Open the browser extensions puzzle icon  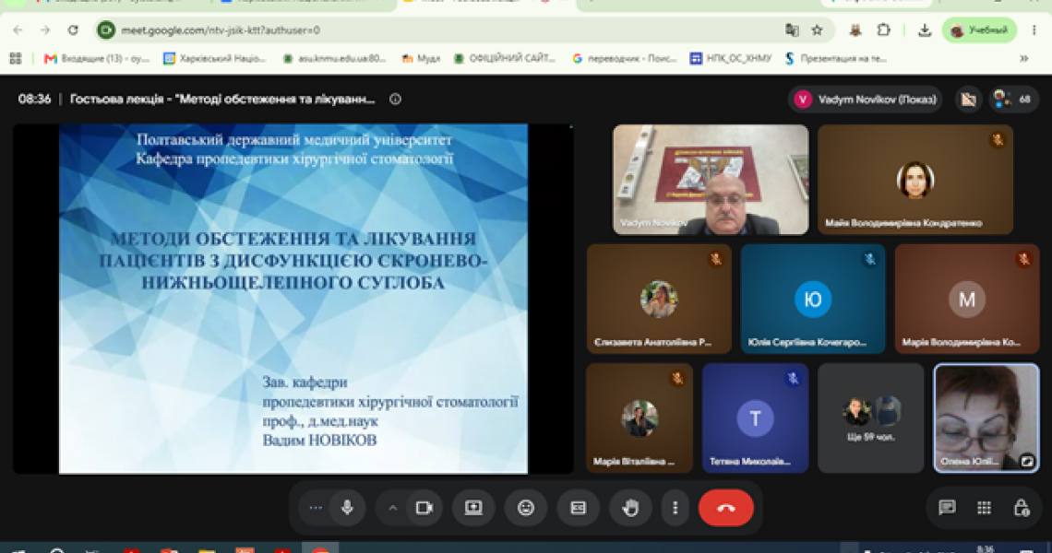point(884,30)
